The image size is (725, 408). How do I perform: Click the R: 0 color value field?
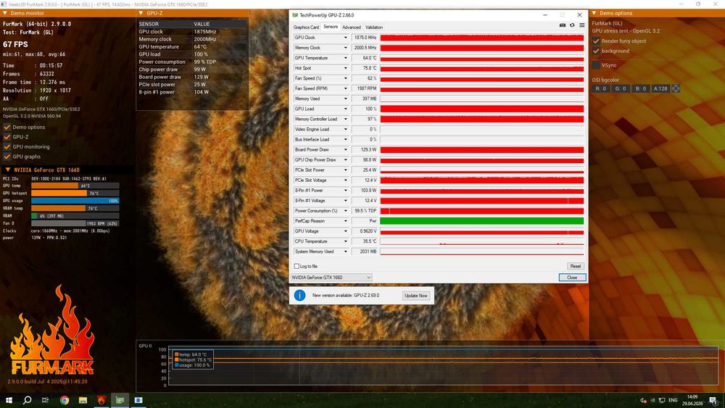(600, 88)
